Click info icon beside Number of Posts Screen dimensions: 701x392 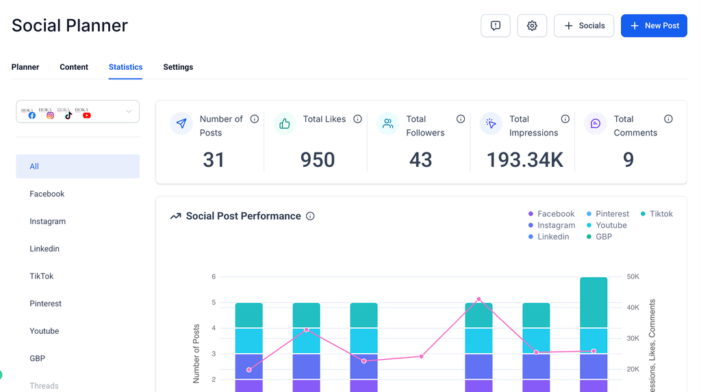pos(255,119)
